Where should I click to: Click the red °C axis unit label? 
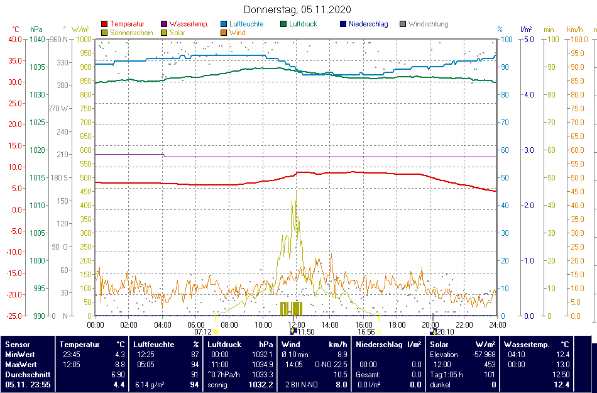(x=16, y=30)
